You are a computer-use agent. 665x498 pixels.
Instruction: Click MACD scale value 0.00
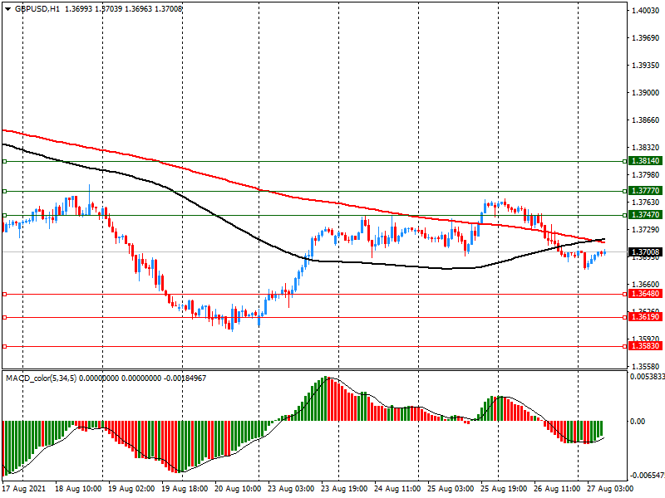(x=638, y=422)
